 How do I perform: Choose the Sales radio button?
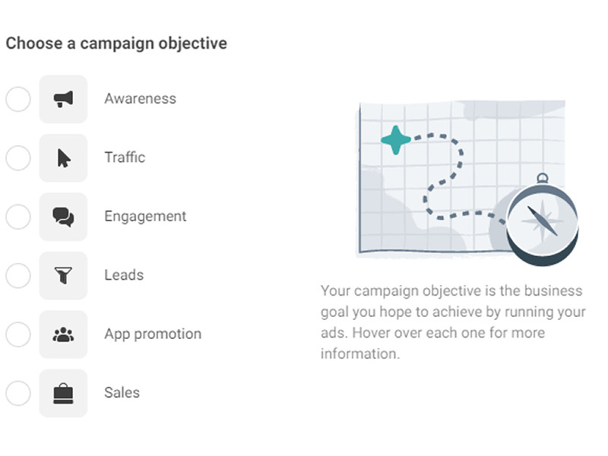(18, 393)
